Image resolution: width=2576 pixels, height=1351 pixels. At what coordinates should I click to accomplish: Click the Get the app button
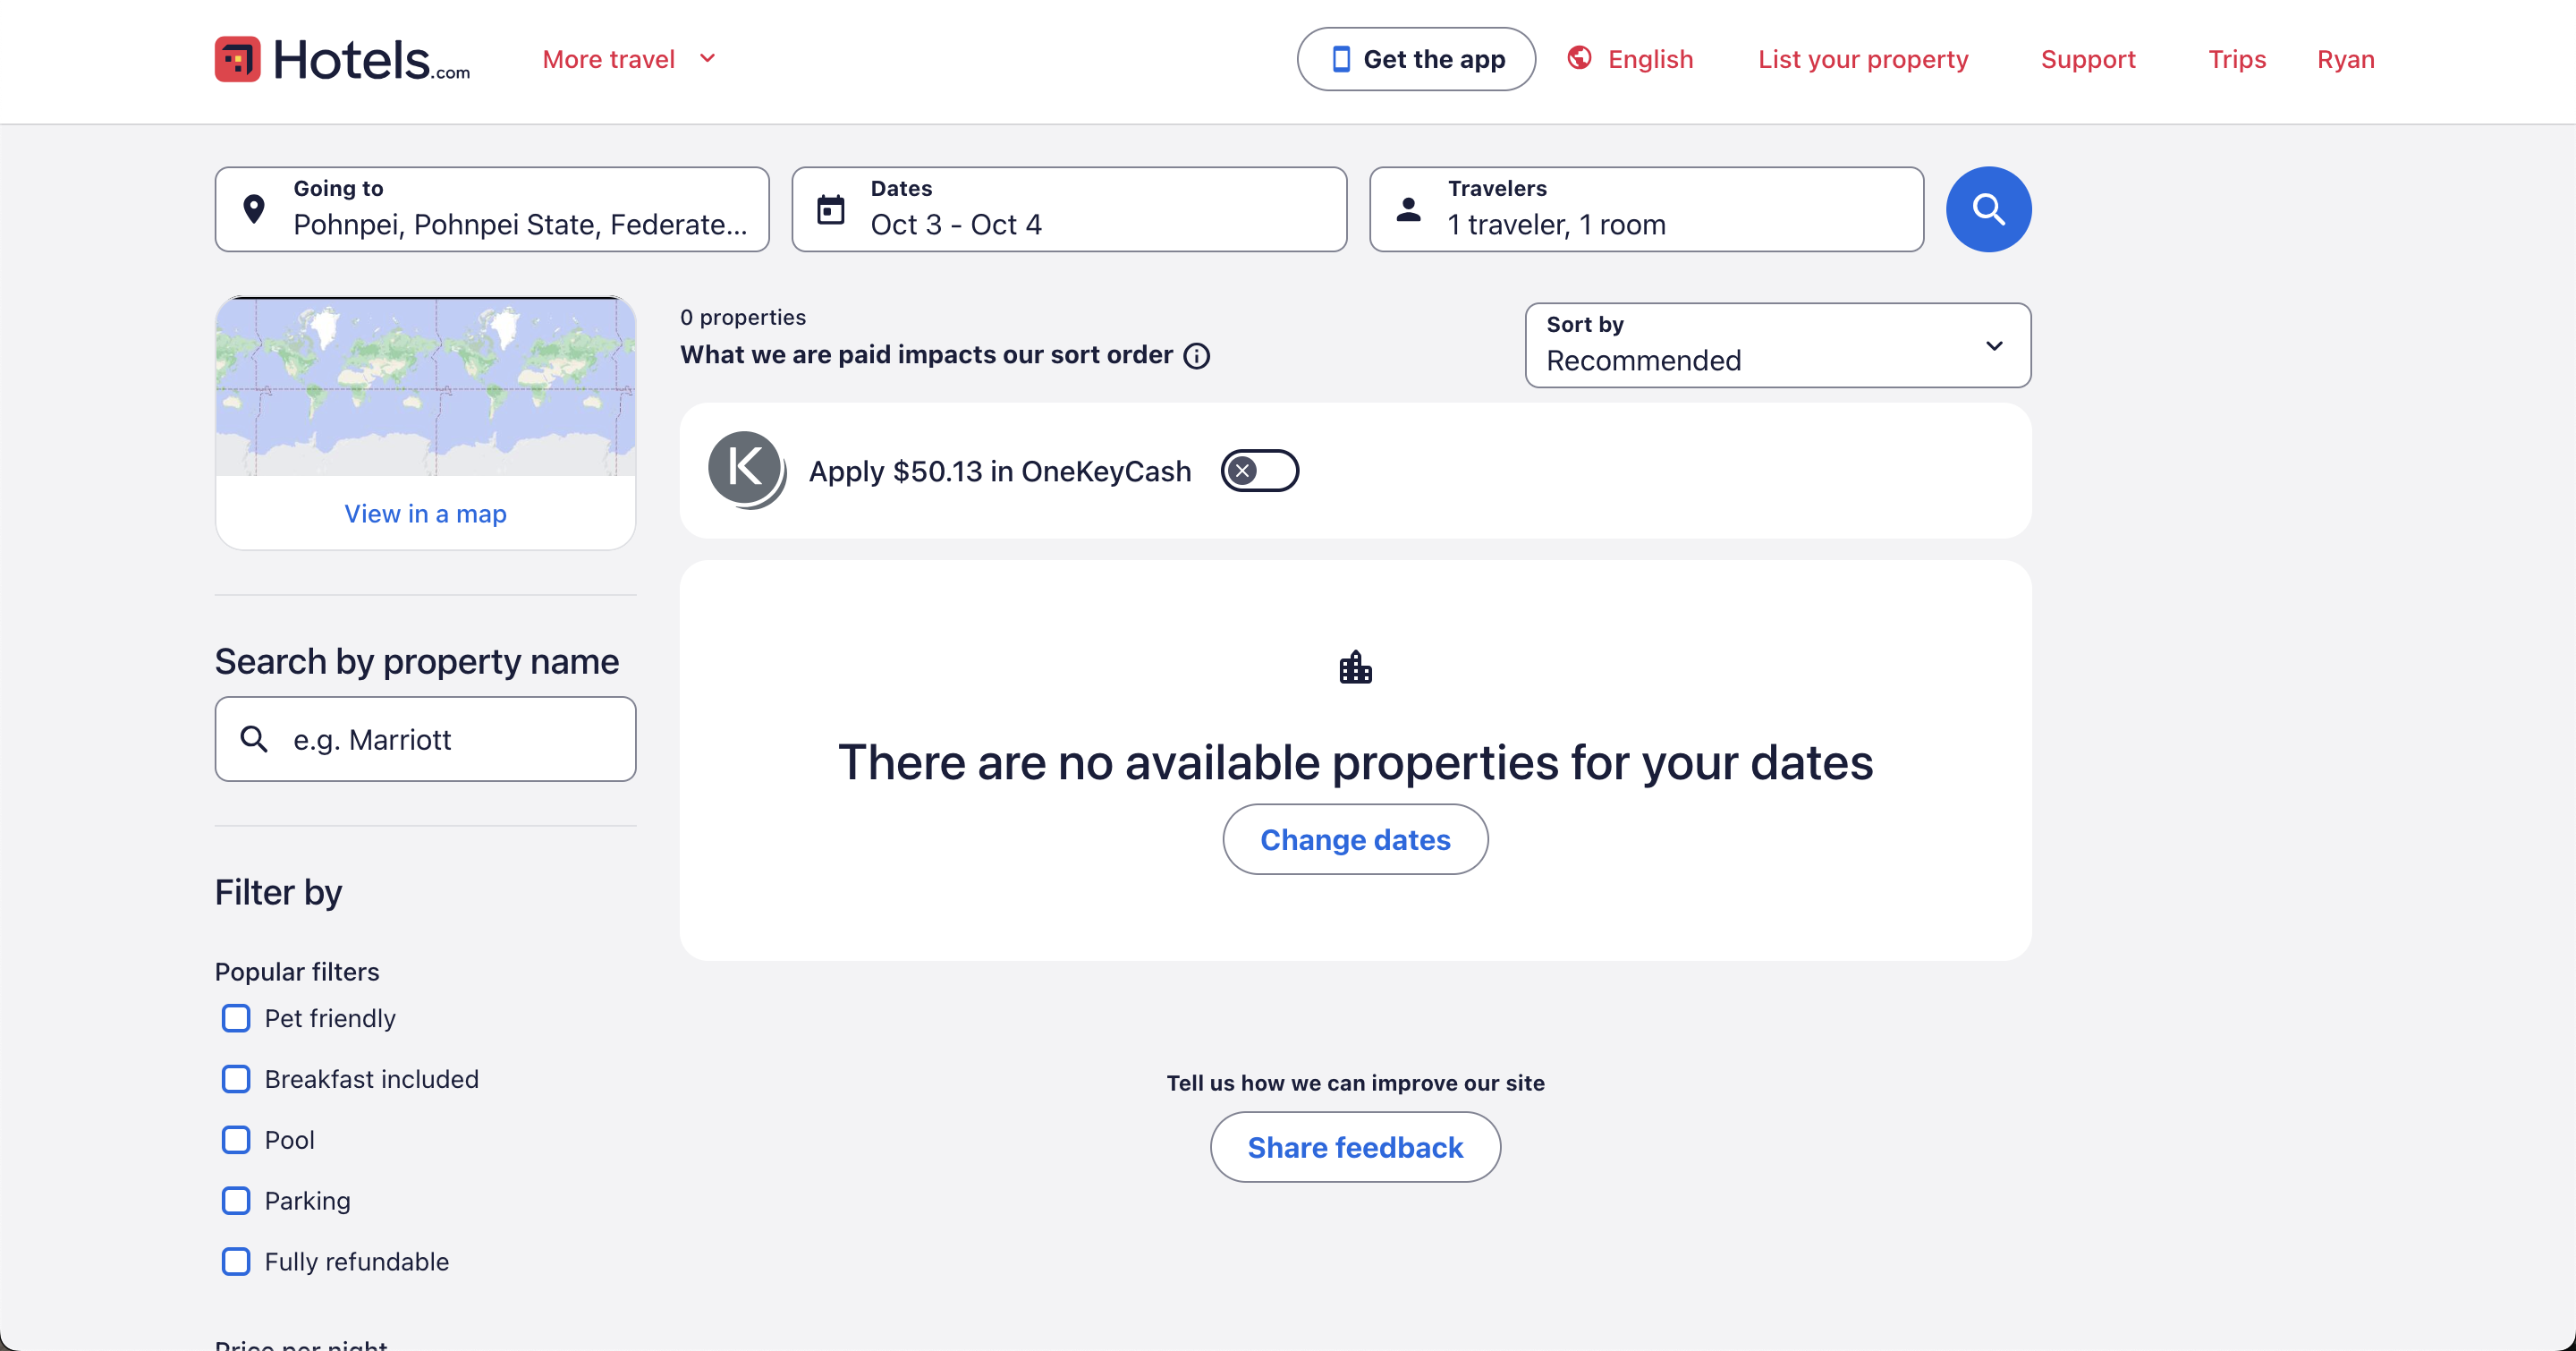[x=1416, y=59]
